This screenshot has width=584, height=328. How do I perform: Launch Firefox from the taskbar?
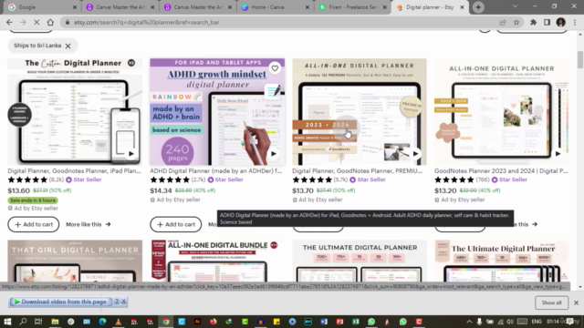pos(213,322)
